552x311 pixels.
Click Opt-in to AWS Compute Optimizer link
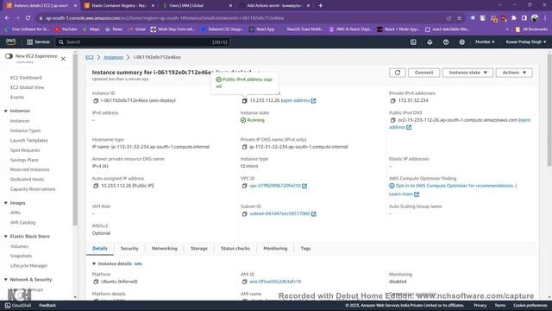point(455,186)
